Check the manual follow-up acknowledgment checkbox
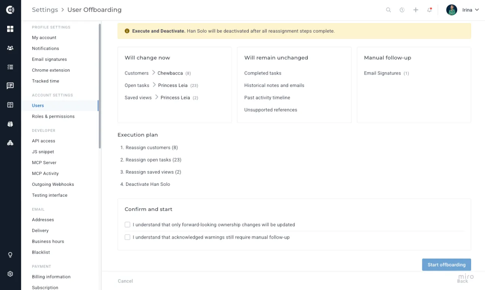Screen dimensions: 485x290 [127, 237]
